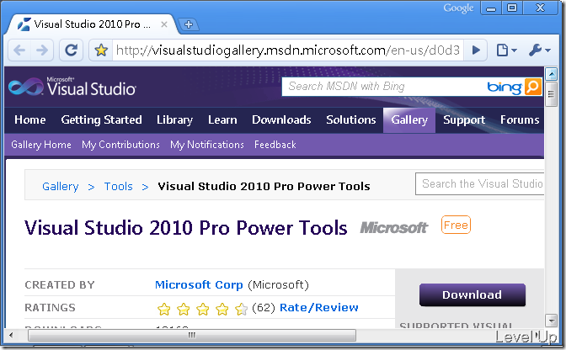Click the Bing search magnifier button

(532, 87)
